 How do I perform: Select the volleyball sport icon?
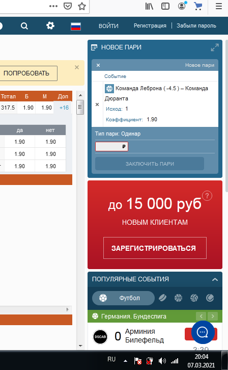click(x=194, y=298)
